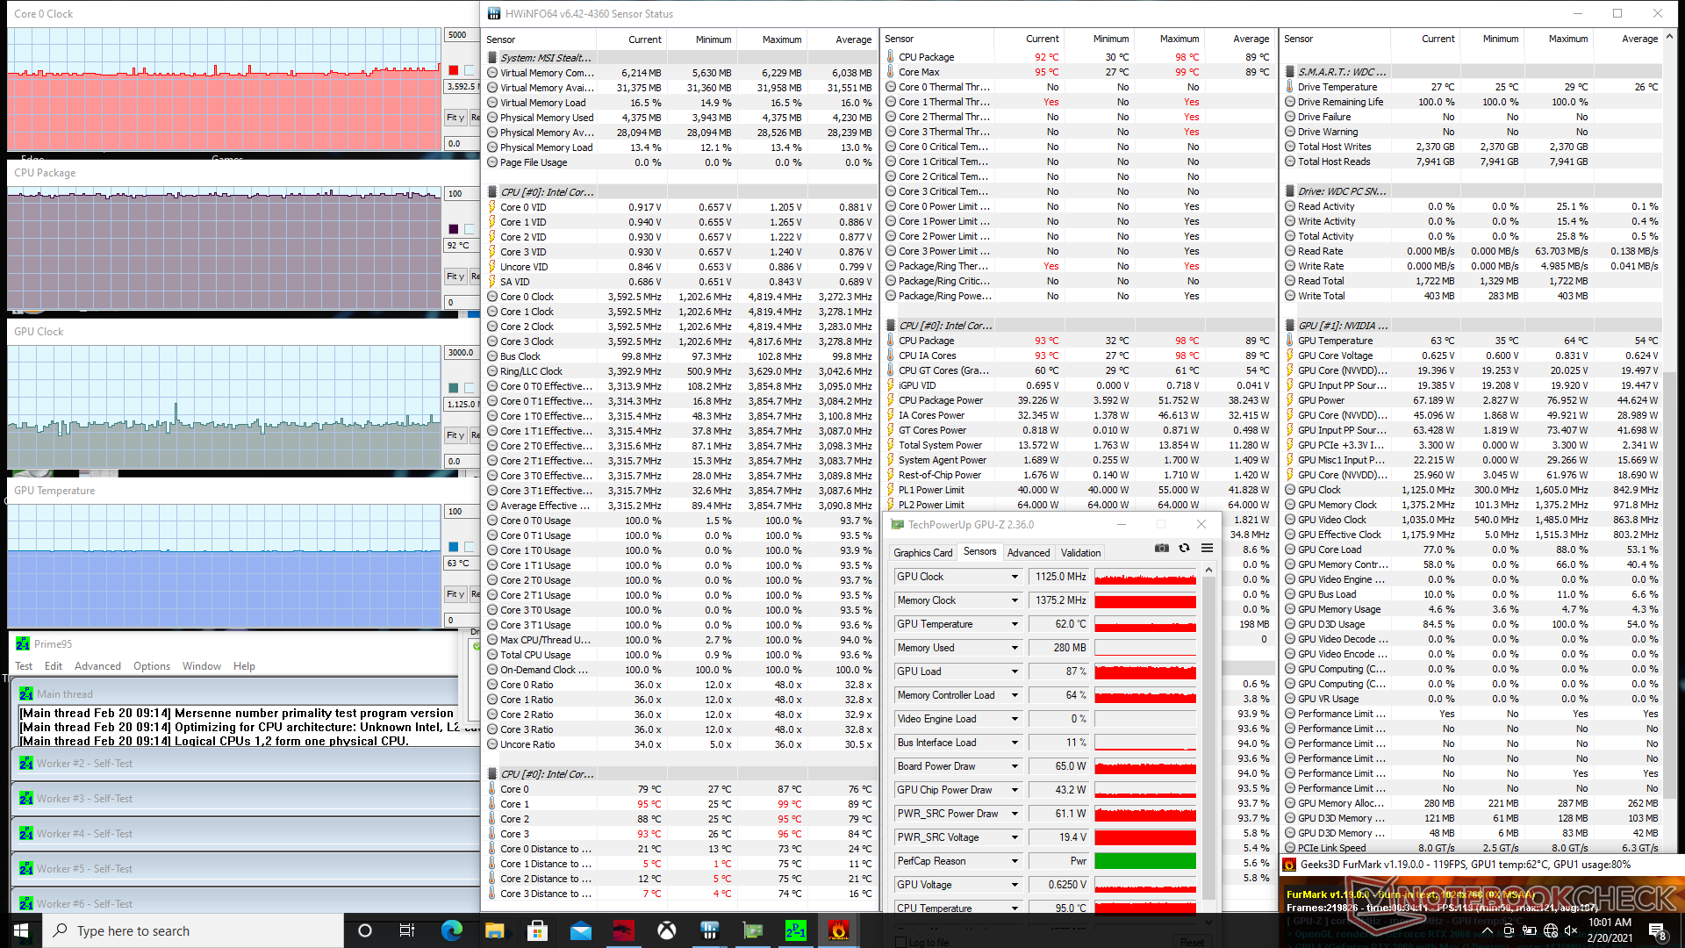
Task: Open the GPU-Z hamburger menu
Action: tap(1207, 548)
